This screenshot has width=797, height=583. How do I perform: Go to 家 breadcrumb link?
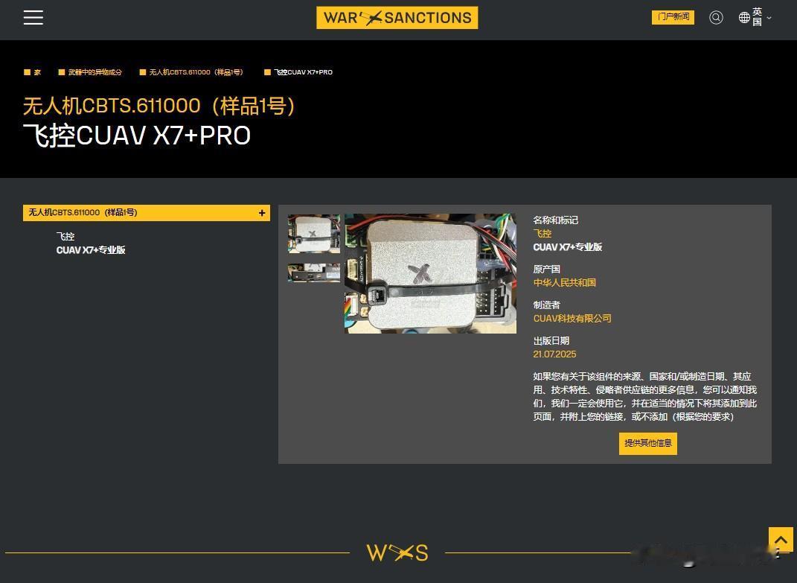coord(37,72)
